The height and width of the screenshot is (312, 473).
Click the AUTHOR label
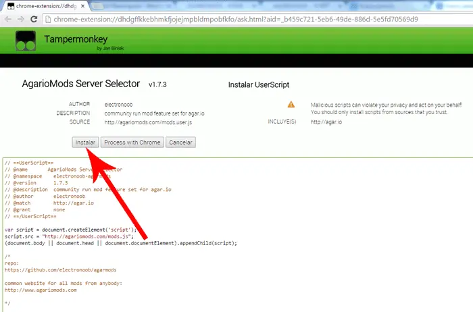[x=79, y=104]
